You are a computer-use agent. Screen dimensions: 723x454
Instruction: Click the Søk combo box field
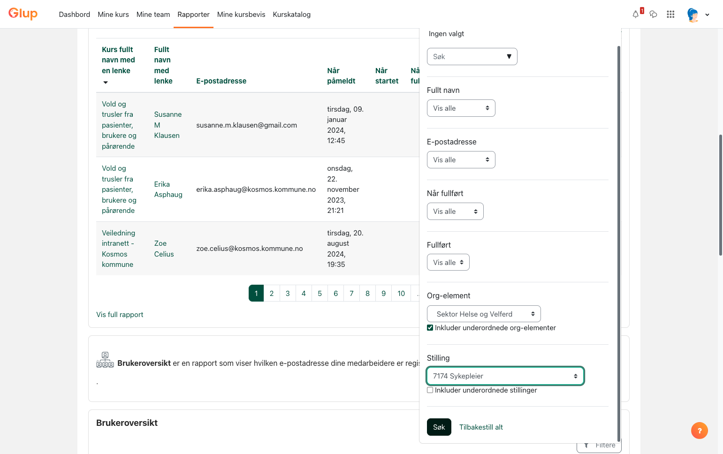472,57
